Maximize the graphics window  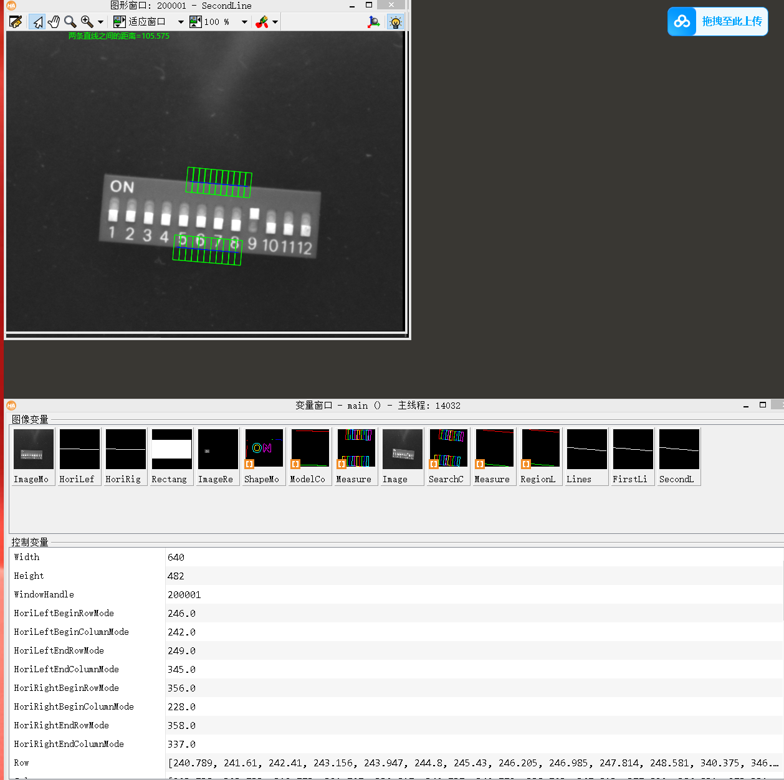369,5
